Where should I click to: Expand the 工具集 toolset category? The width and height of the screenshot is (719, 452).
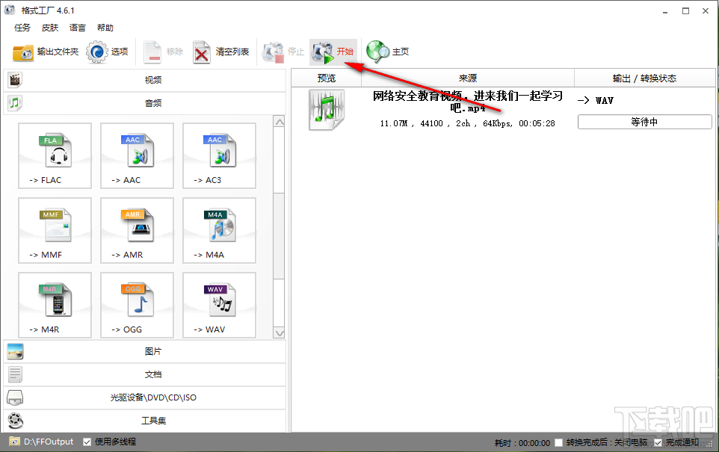click(x=144, y=421)
